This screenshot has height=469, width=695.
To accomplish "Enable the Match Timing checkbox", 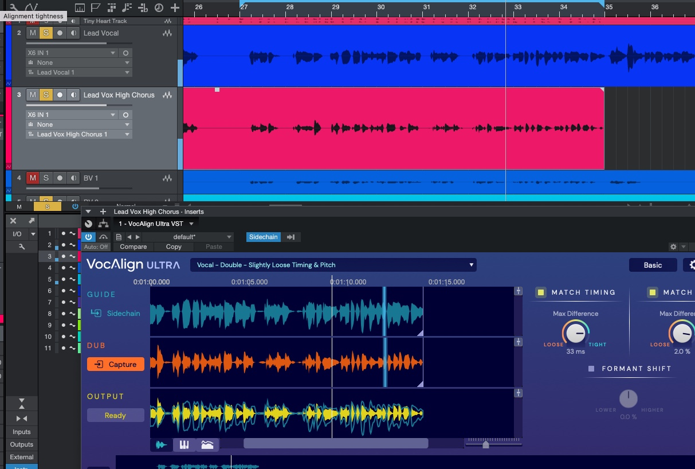I will 541,292.
